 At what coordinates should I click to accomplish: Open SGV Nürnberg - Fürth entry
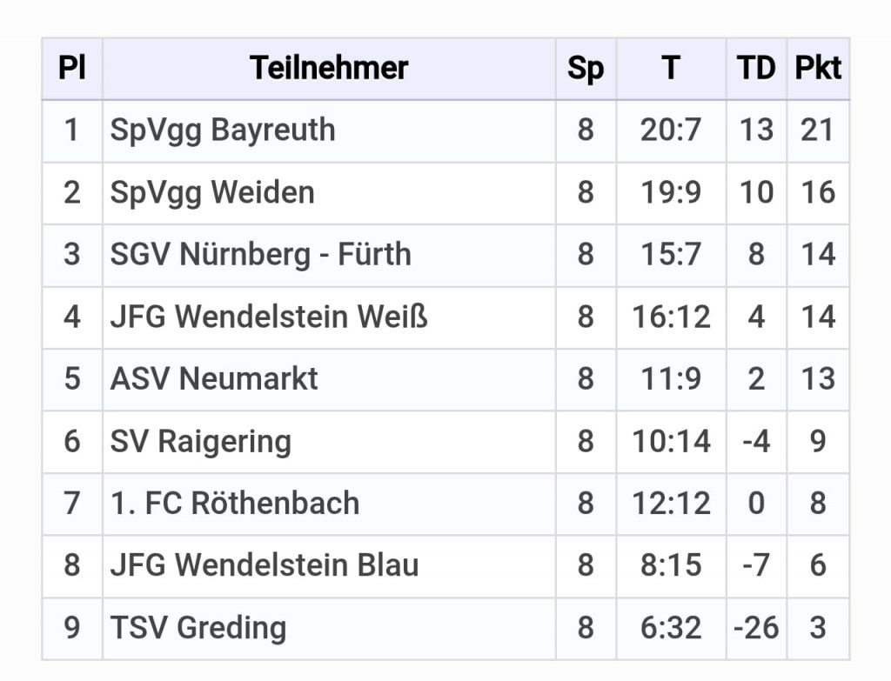tap(260, 255)
